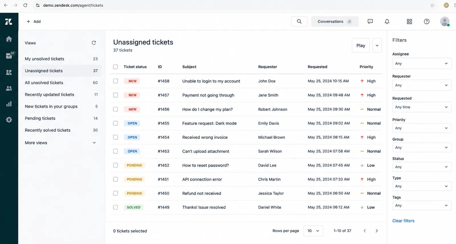Screen dimensions: 456x244
Task: Check ticket #1458 checkbox
Action: click(115, 81)
